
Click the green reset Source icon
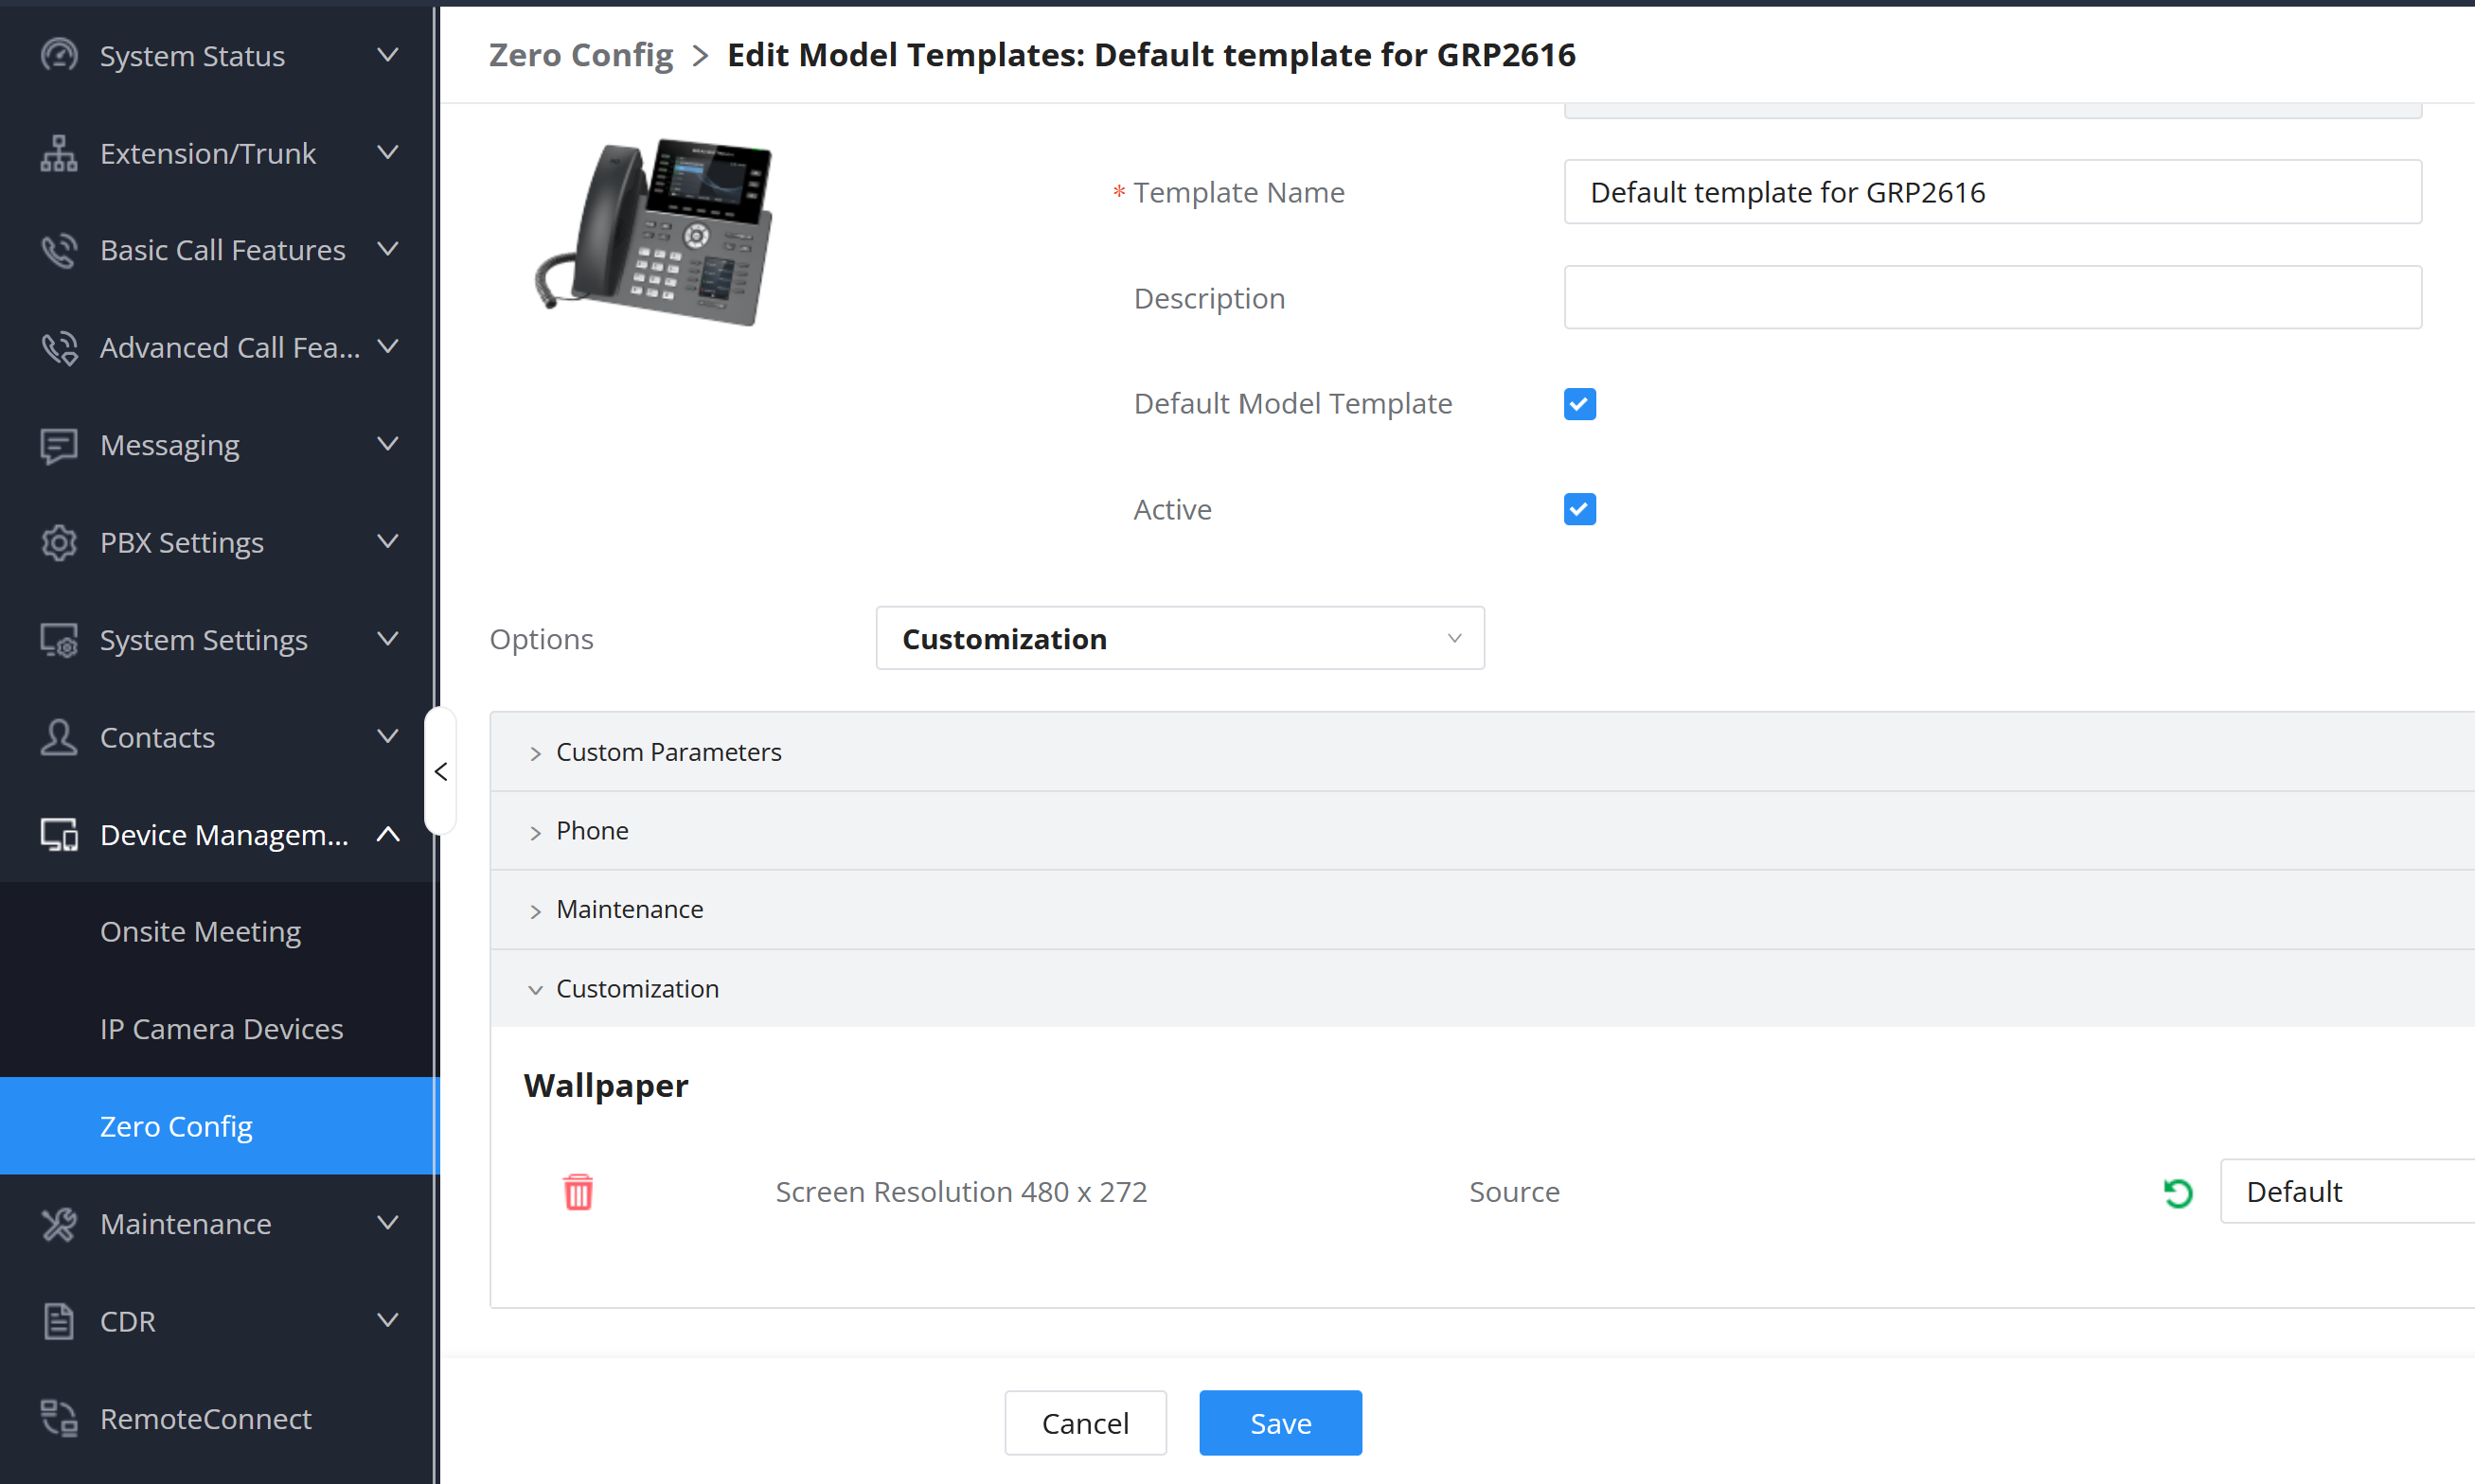(2177, 1192)
